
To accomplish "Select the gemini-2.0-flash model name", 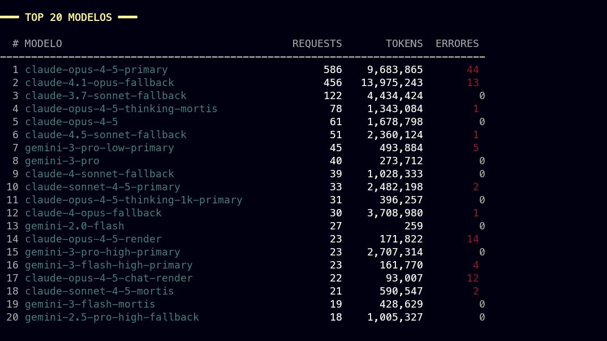I will tap(74, 226).
